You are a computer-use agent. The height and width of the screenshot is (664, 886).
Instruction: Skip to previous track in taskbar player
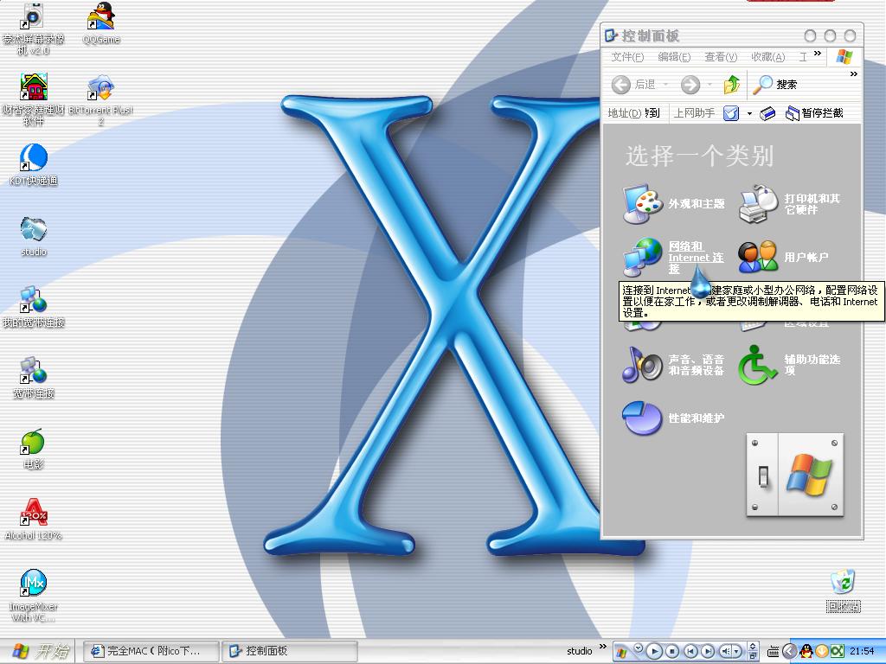pyautogui.click(x=690, y=652)
